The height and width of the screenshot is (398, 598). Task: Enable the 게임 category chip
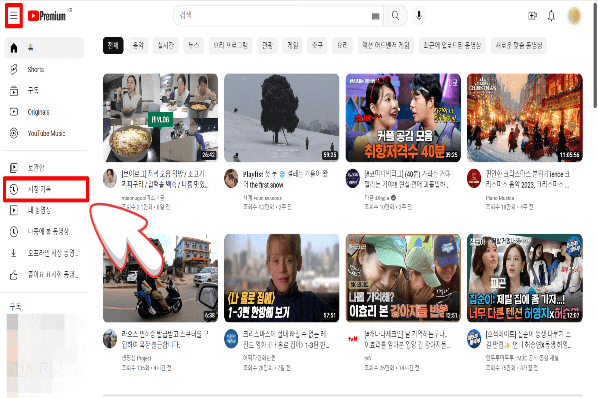[293, 45]
